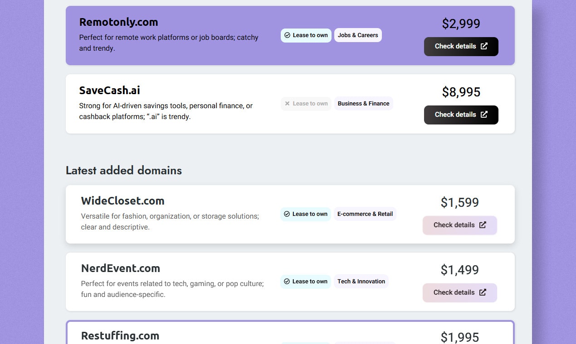Click checkmark icon in Remotonly.com Lease to own badge
576x344 pixels.
pyautogui.click(x=287, y=35)
